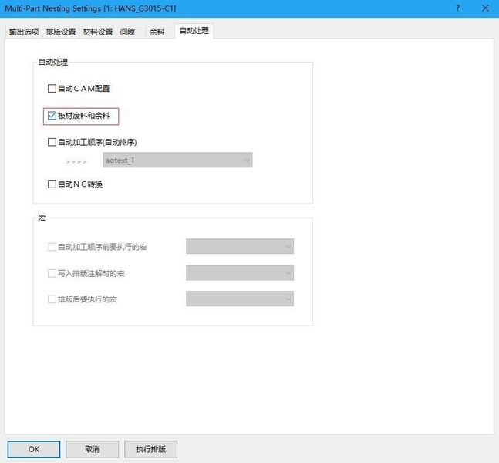
Task: Expand the dropdown beside 排版后要执行的宏
Action: [x=240, y=299]
